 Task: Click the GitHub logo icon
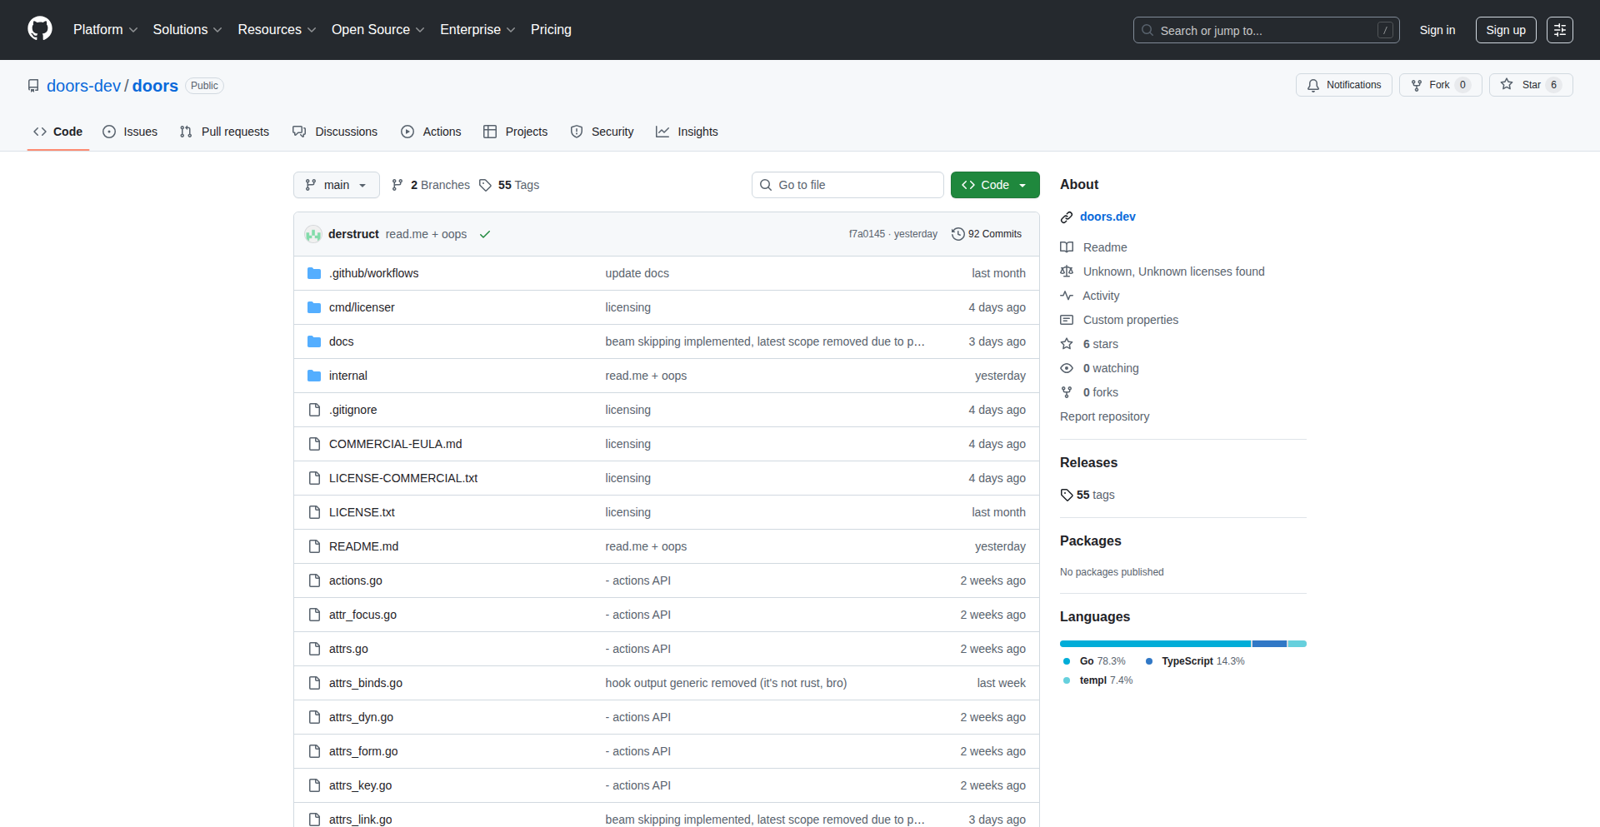tap(40, 29)
